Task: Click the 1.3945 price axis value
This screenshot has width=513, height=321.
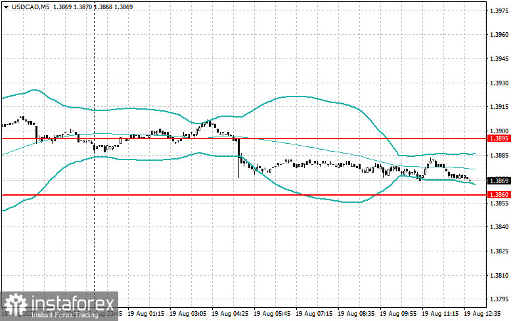Action: 499,59
